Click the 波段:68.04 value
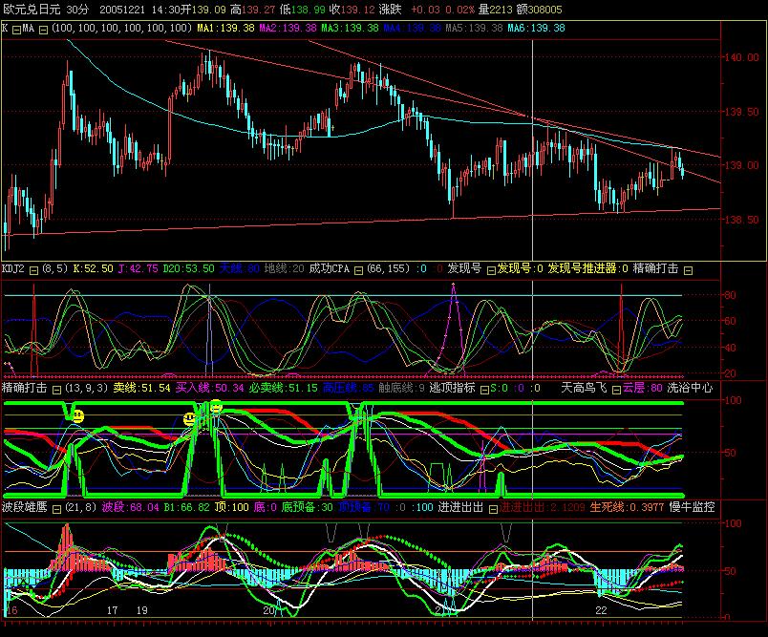This screenshot has height=637, width=768. [x=130, y=507]
